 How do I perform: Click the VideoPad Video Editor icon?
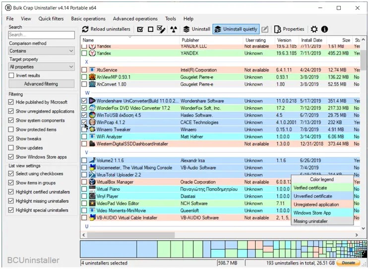(x=92, y=203)
